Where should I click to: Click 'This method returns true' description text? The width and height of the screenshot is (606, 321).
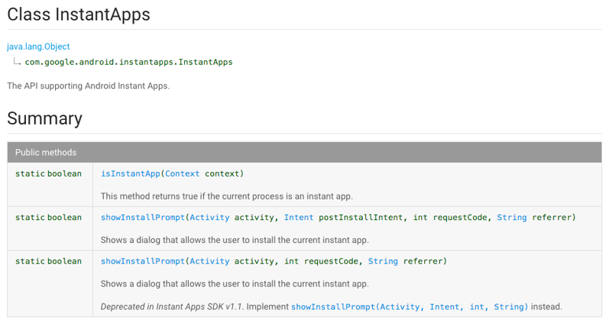[x=226, y=196]
